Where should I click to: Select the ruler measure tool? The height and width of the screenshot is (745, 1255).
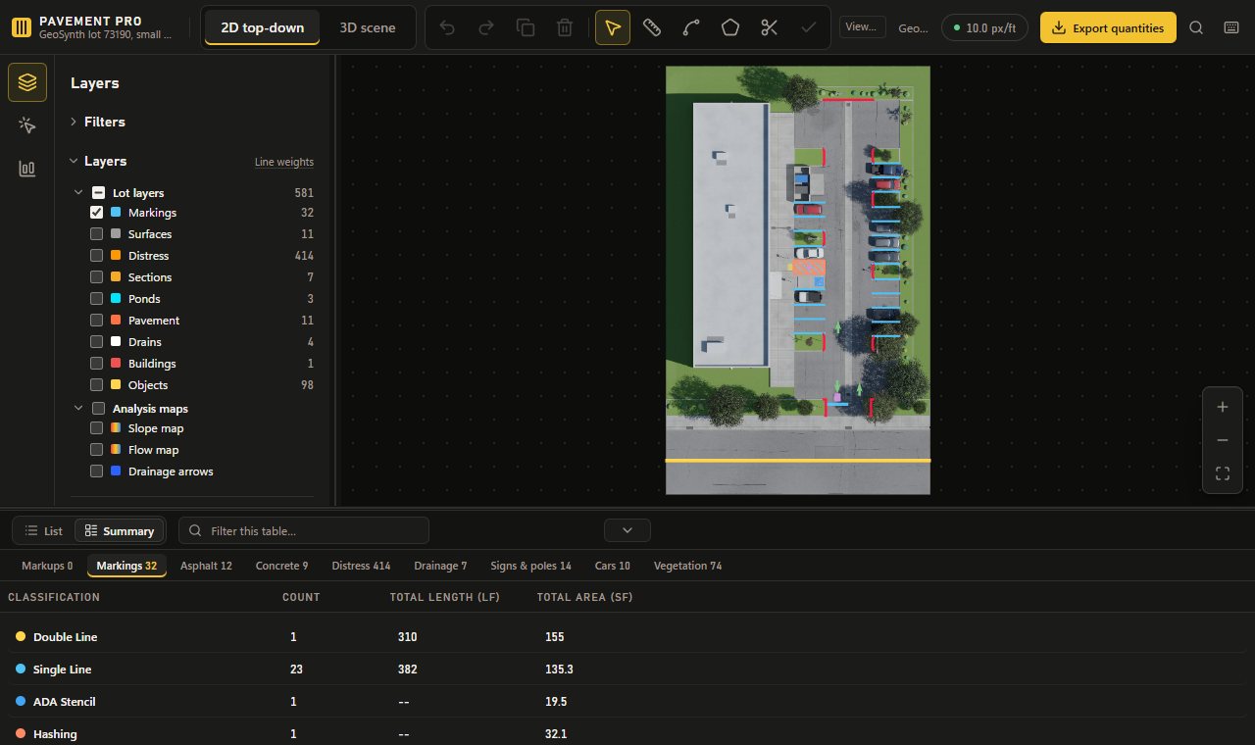click(652, 27)
